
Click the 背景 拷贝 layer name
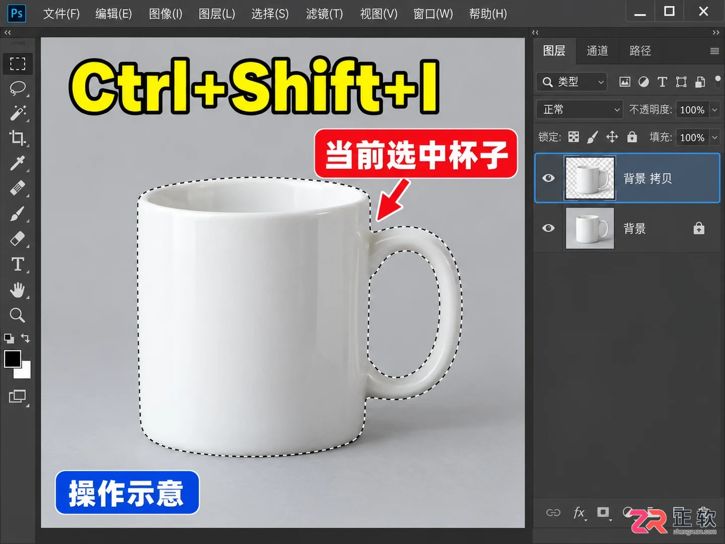click(648, 178)
